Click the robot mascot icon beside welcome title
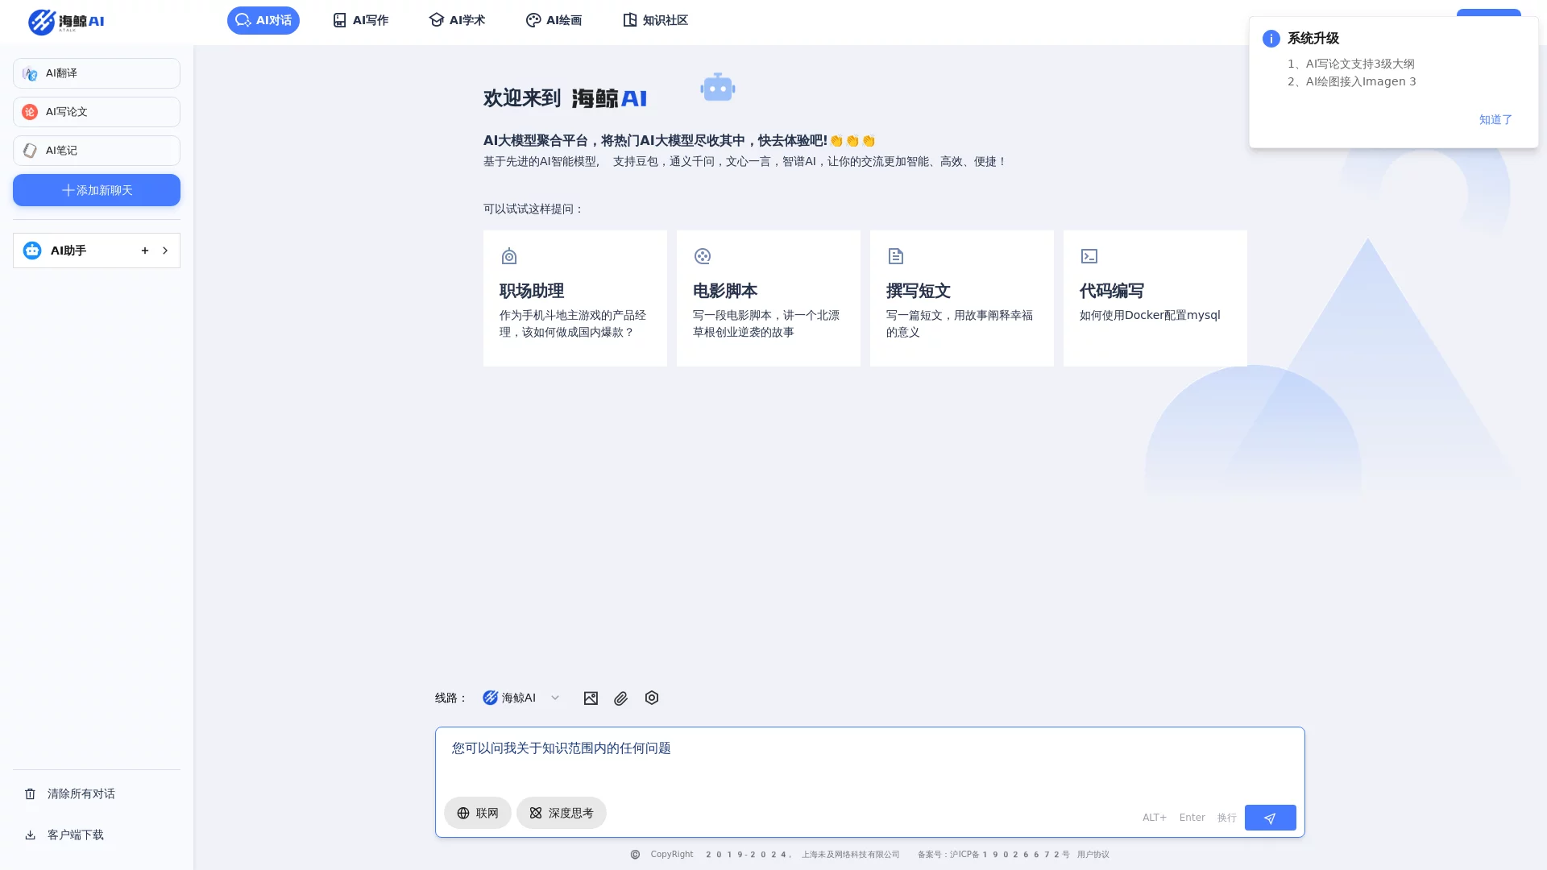Image resolution: width=1547 pixels, height=870 pixels. (717, 88)
